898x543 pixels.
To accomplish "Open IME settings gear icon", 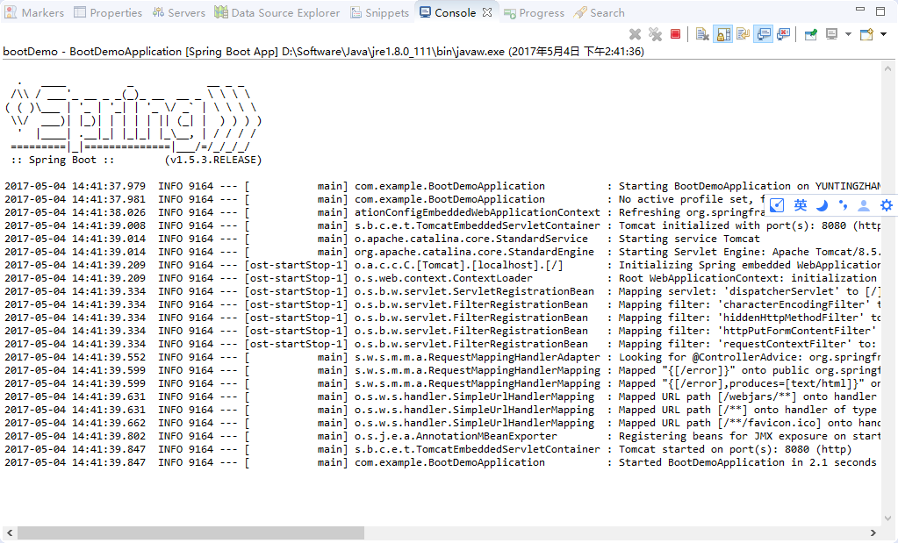I will pos(887,205).
